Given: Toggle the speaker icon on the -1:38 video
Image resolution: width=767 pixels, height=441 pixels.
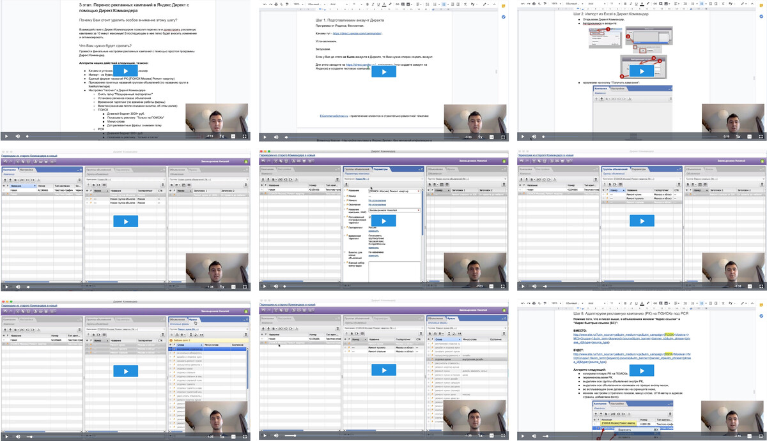Looking at the screenshot, I should [x=276, y=436].
